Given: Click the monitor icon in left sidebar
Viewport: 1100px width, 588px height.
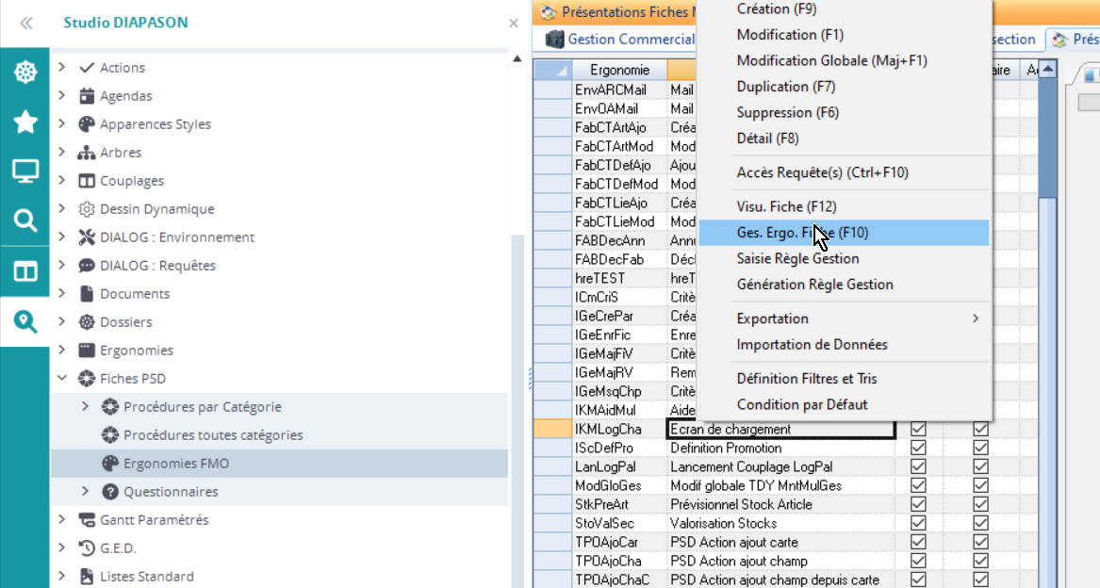Looking at the screenshot, I should tap(25, 171).
